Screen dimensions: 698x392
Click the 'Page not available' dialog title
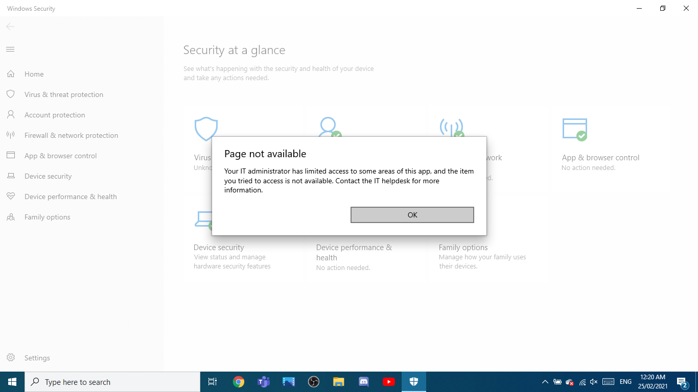[265, 154]
